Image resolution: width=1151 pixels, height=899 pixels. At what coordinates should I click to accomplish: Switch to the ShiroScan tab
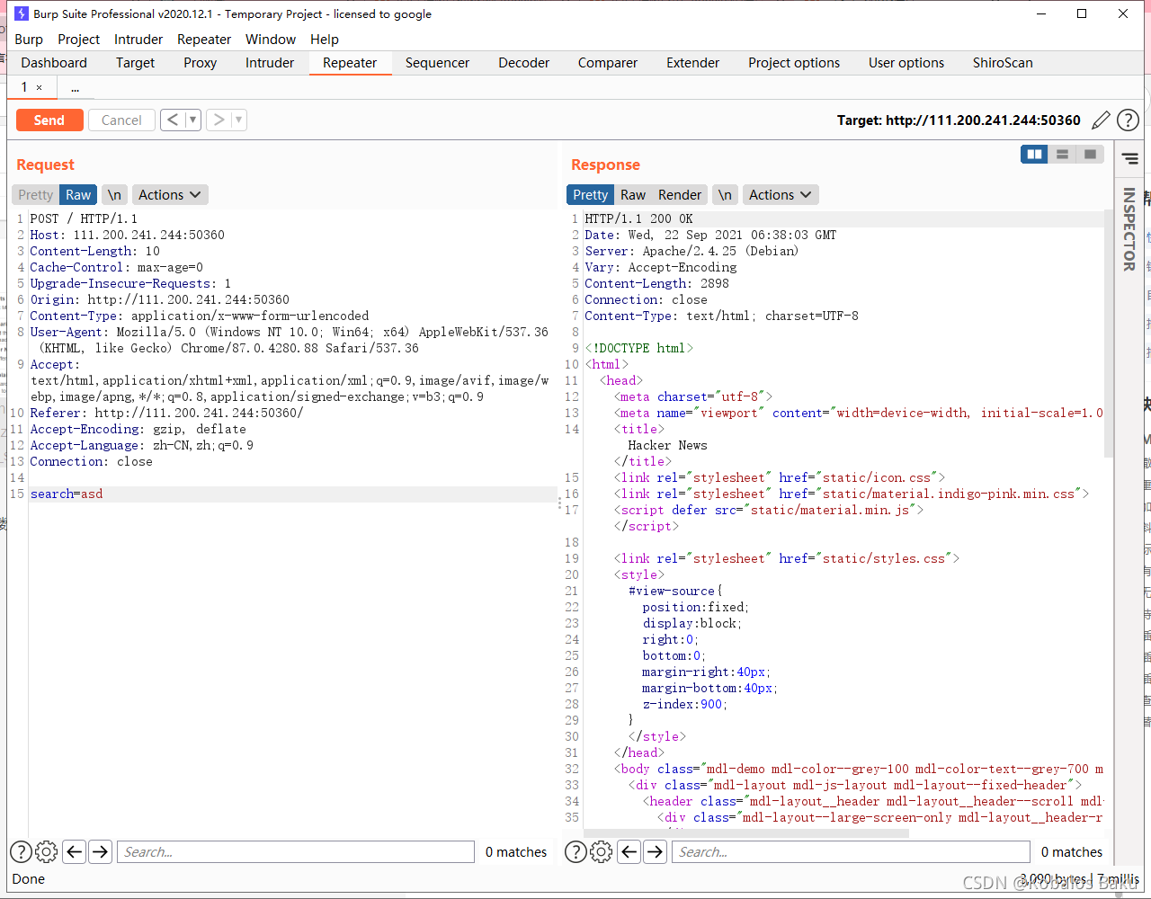[1003, 63]
